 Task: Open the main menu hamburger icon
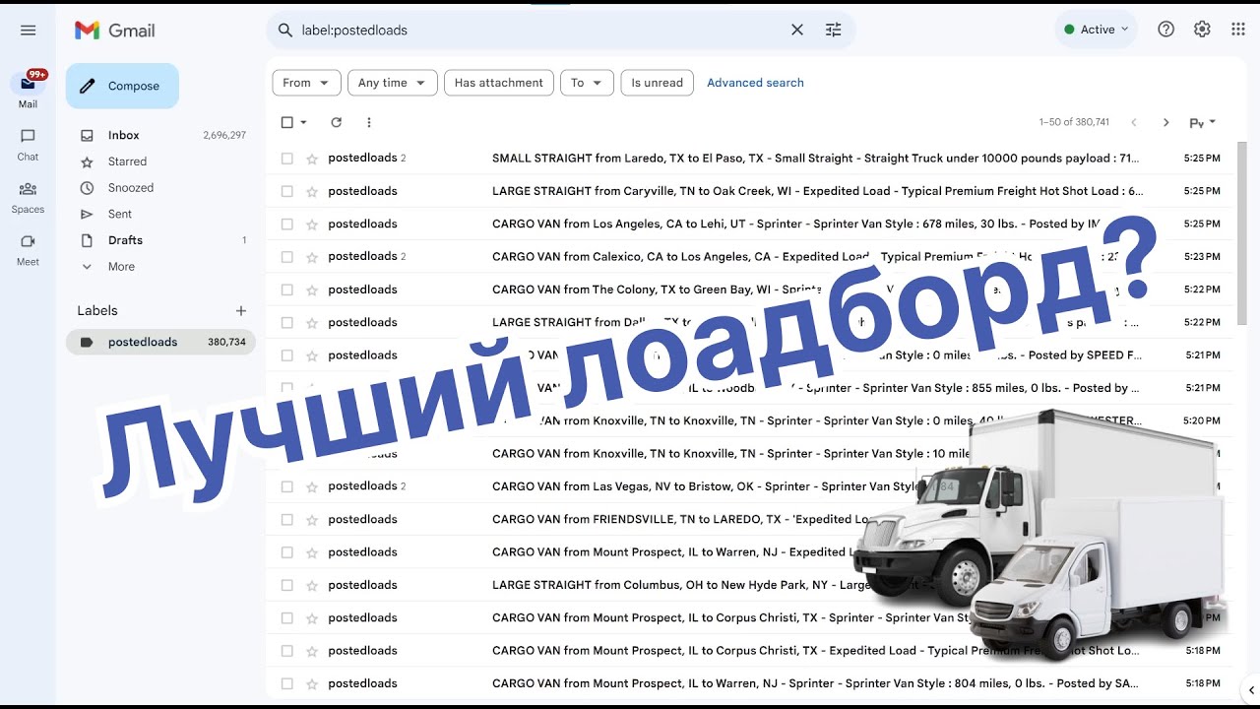click(x=28, y=31)
